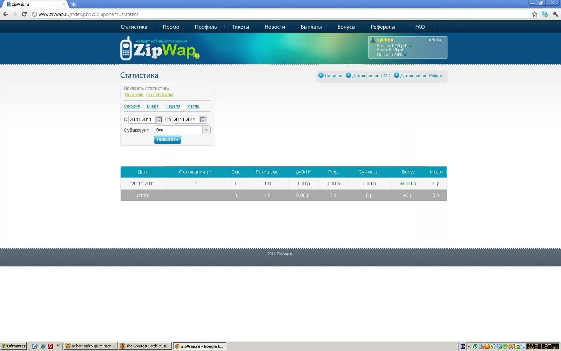Click the footer text 2011 ZipWap.ru
The height and width of the screenshot is (351, 561).
(x=280, y=254)
